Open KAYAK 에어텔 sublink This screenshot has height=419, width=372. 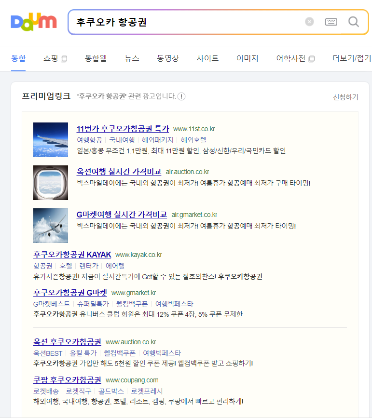115,266
